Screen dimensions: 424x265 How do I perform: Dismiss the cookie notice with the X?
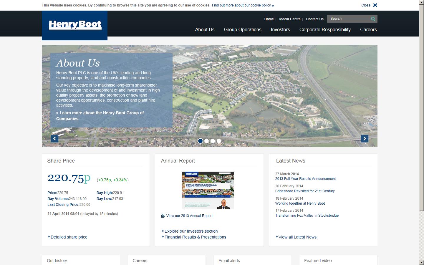click(x=375, y=5)
